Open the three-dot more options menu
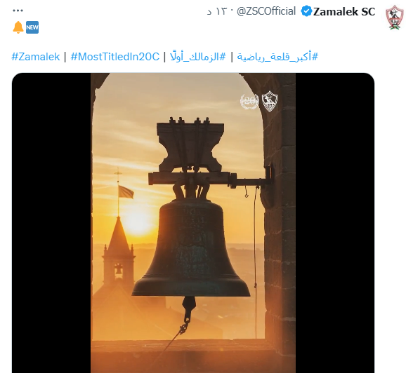Image resolution: width=406 pixels, height=373 pixels. 18,11
